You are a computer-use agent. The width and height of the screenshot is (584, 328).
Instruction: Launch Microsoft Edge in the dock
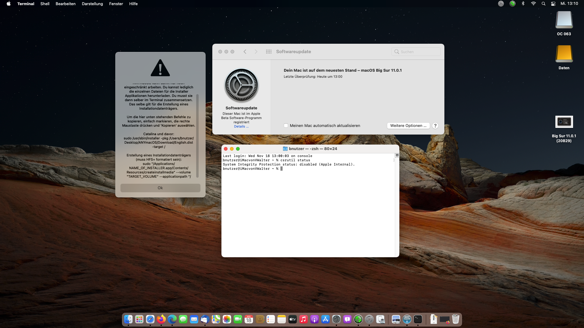click(x=172, y=319)
